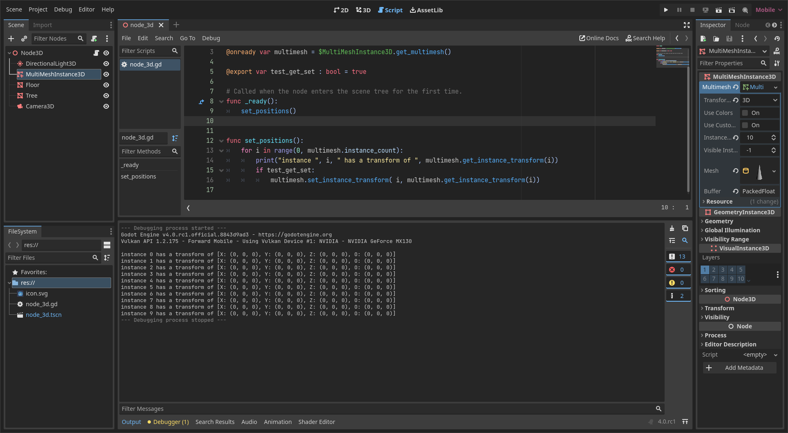Image resolution: width=788 pixels, height=433 pixels.
Task: Clear the Output panel messages
Action: pos(672,228)
